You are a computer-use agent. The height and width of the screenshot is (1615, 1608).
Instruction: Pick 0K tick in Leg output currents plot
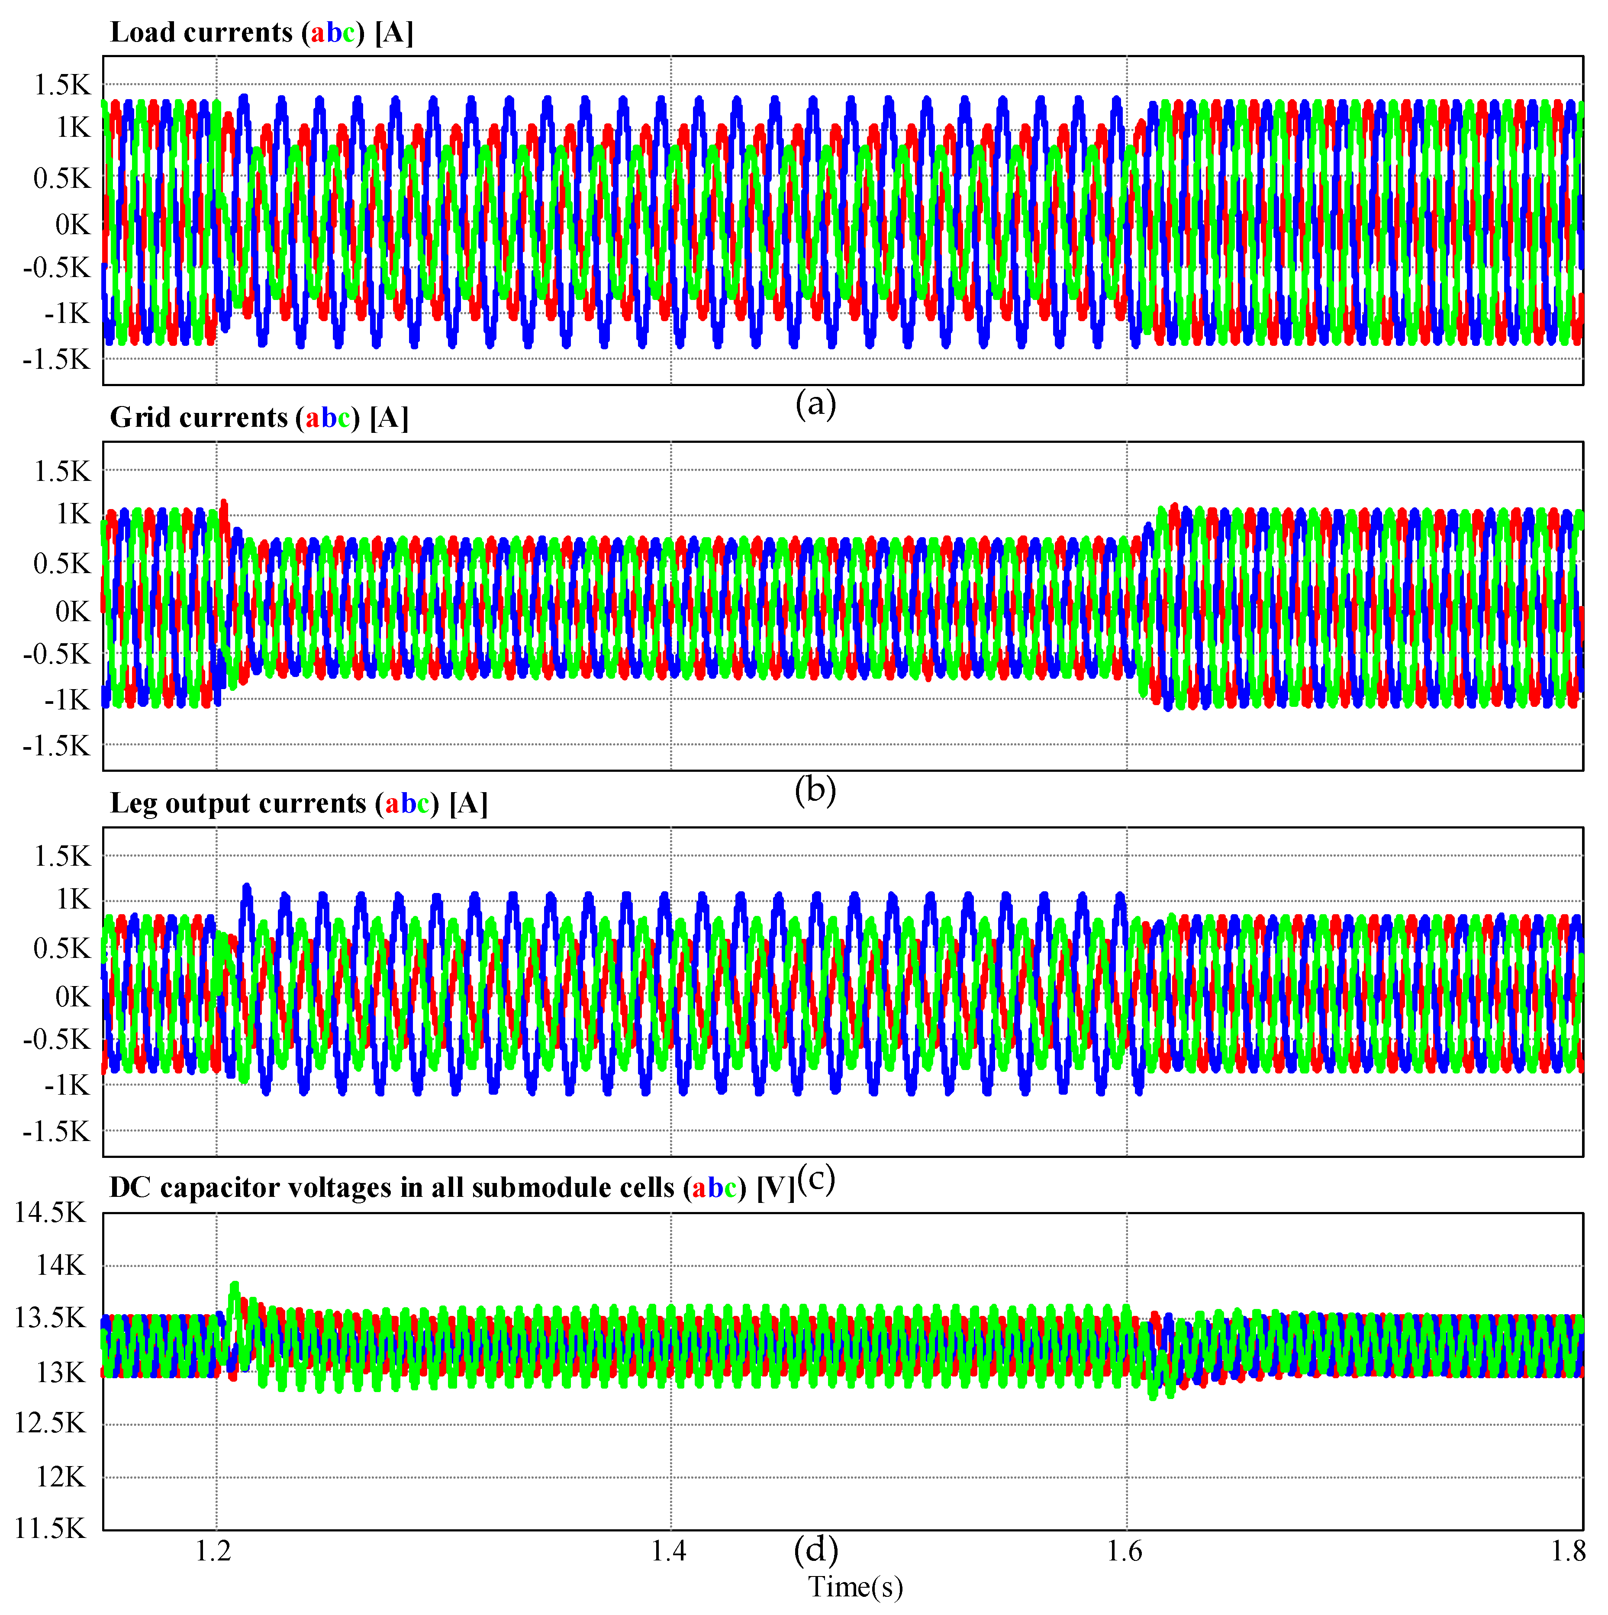[x=73, y=996]
